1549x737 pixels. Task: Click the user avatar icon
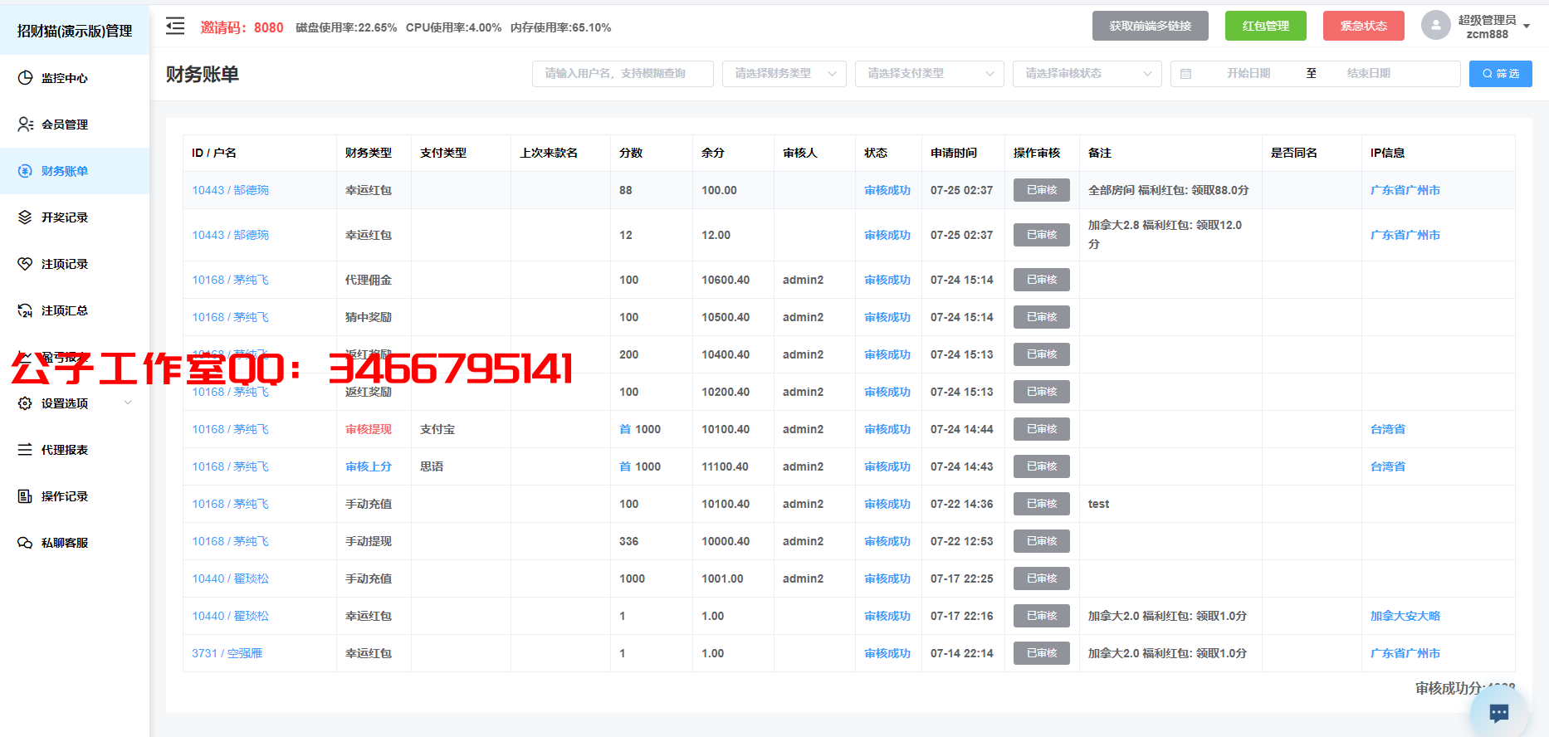click(x=1435, y=26)
